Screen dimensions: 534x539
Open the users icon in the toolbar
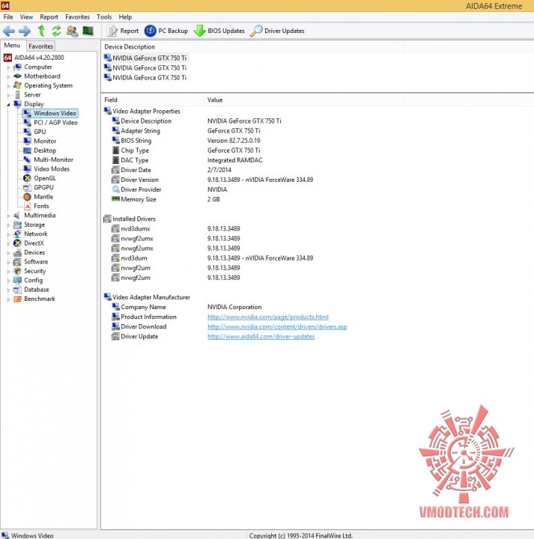point(72,31)
